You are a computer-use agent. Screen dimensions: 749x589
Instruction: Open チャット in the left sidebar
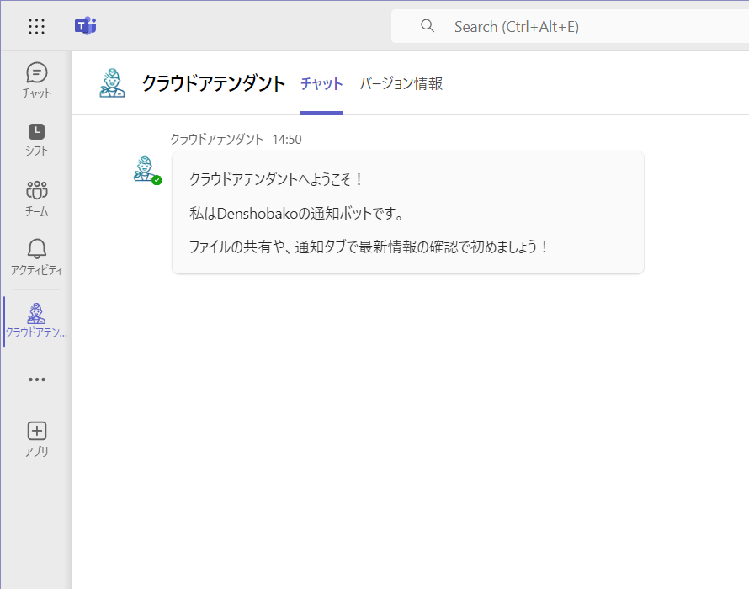tap(37, 80)
